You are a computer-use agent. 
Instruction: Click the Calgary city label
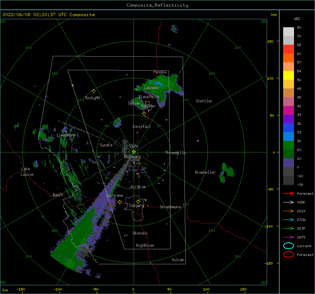coord(136,206)
